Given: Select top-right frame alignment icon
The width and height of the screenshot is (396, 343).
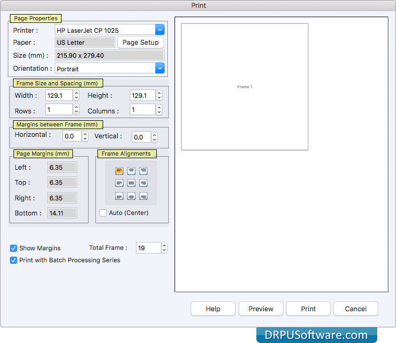Looking at the screenshot, I should point(143,171).
